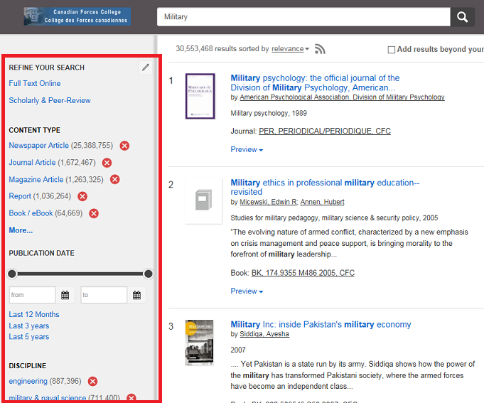Select military & naval science discipline
The height and width of the screenshot is (403, 484).
pos(48,398)
